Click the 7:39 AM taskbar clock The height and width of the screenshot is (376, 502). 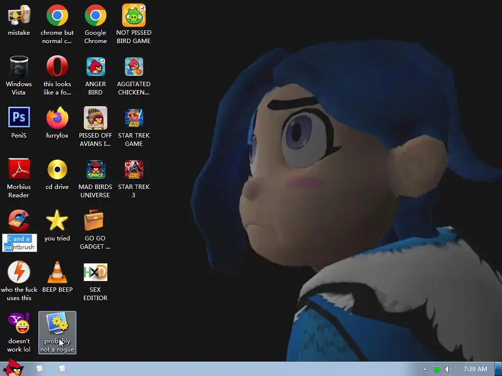[x=476, y=369]
